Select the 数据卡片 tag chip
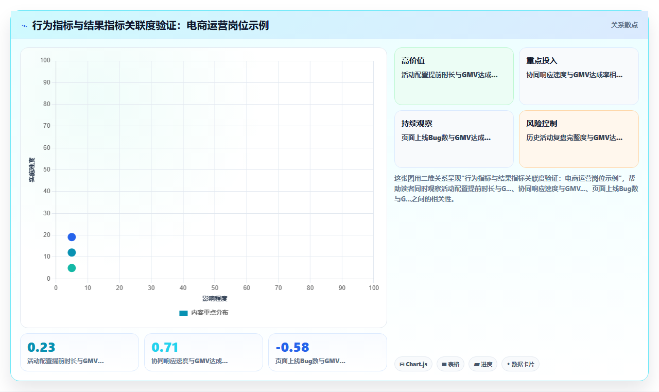The image size is (659, 392). (x=521, y=364)
